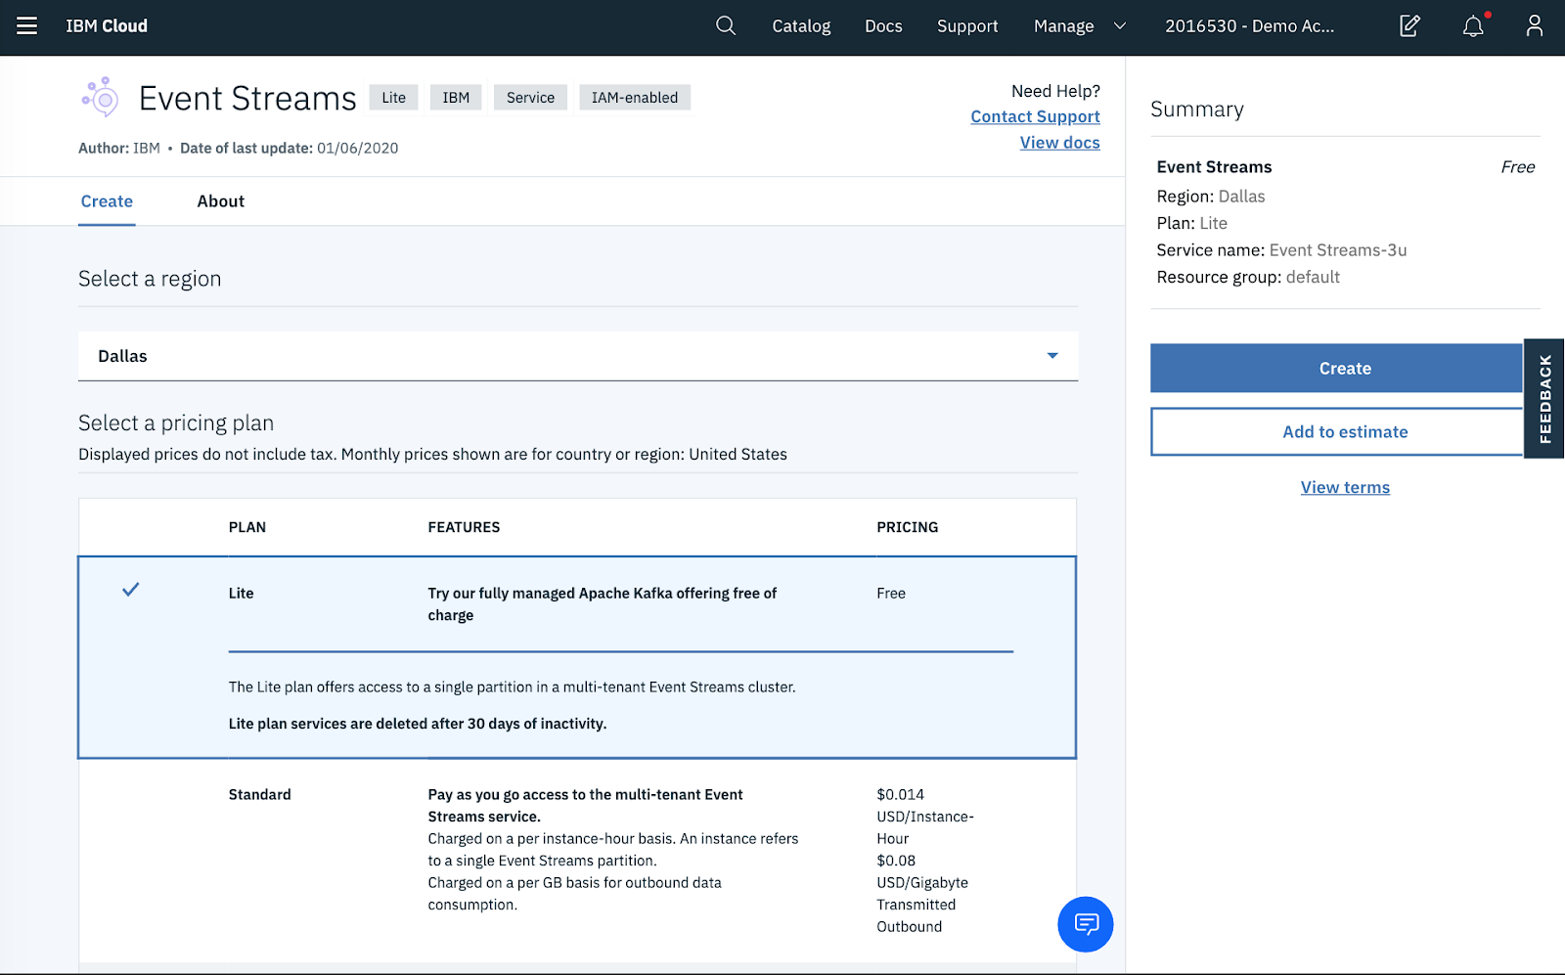The image size is (1565, 975).
Task: Click the Service tag badge
Action: pyautogui.click(x=530, y=98)
